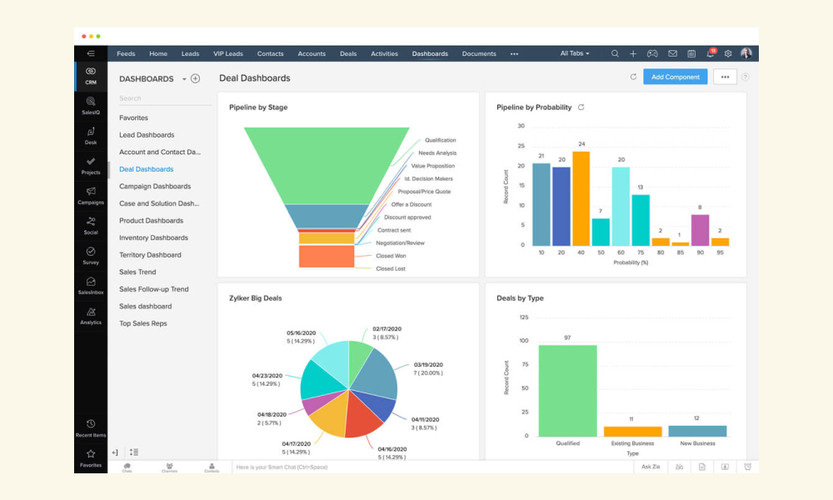Click the alarm clock icon in bottom bar
Screen dimensions: 833x500
(x=747, y=467)
